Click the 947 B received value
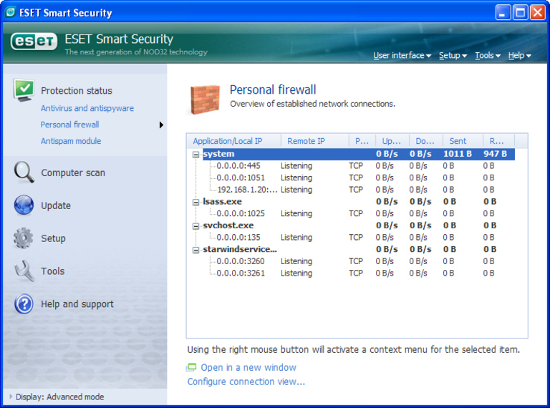This screenshot has width=550, height=408. 495,154
